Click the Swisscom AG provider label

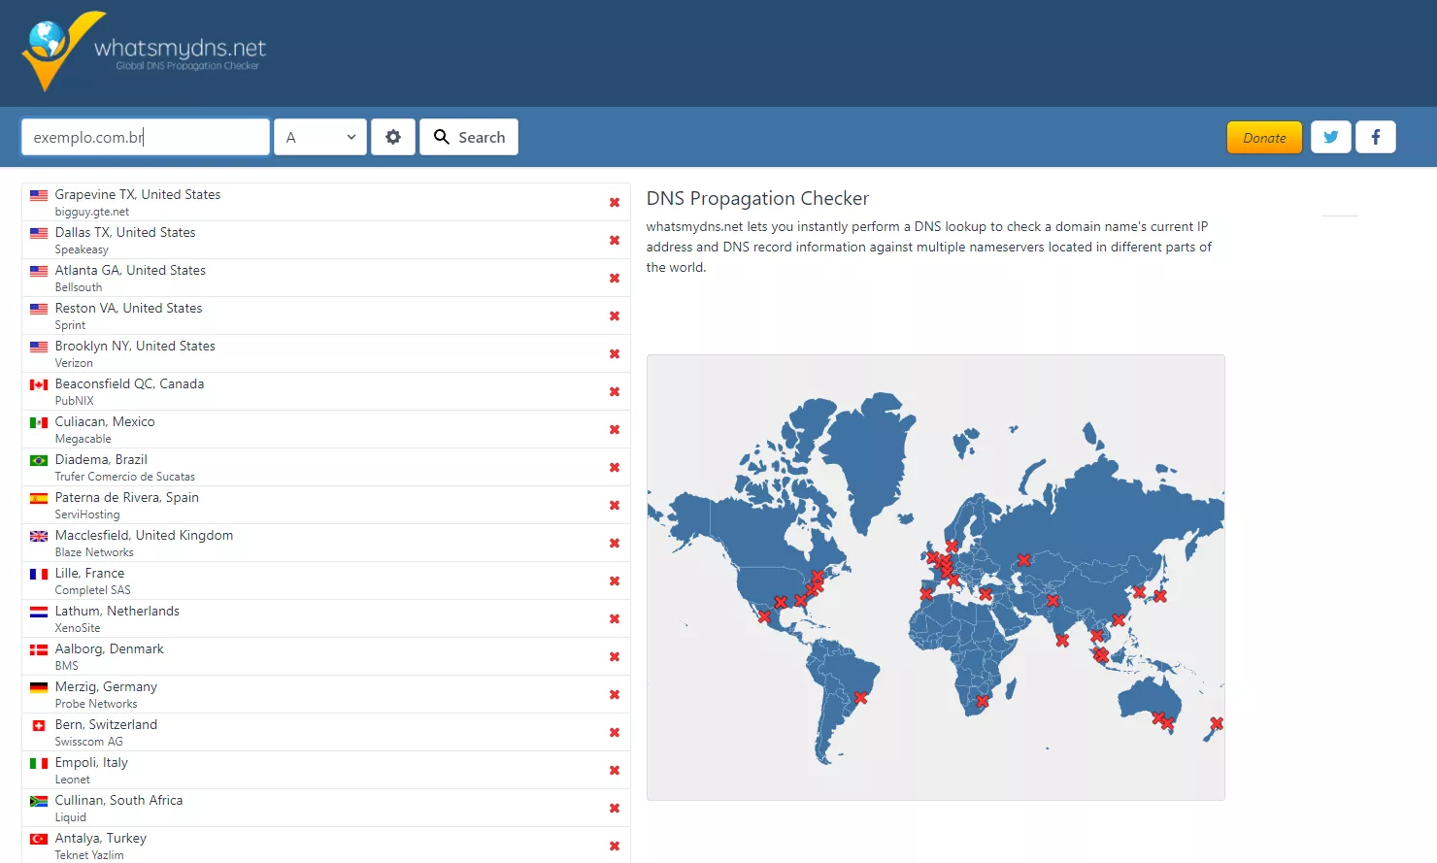coord(88,742)
